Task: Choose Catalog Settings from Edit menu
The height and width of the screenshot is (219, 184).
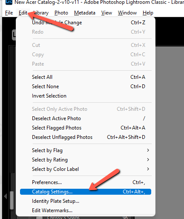Action: click(x=86, y=192)
